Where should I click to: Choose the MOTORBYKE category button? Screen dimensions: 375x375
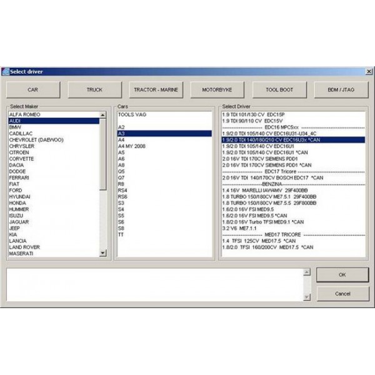[x=217, y=90]
